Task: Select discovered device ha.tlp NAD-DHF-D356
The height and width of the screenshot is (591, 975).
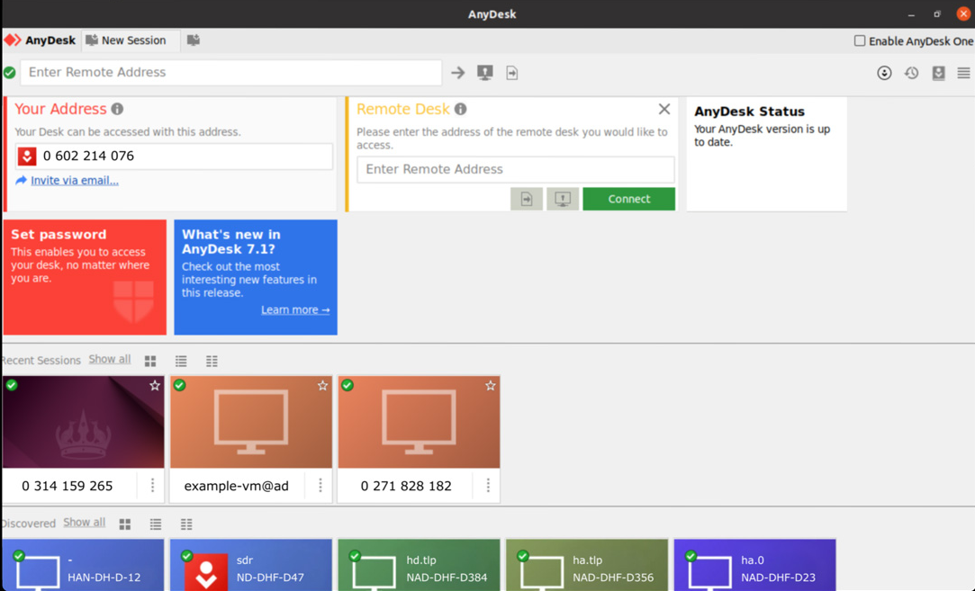Action: coord(587,565)
